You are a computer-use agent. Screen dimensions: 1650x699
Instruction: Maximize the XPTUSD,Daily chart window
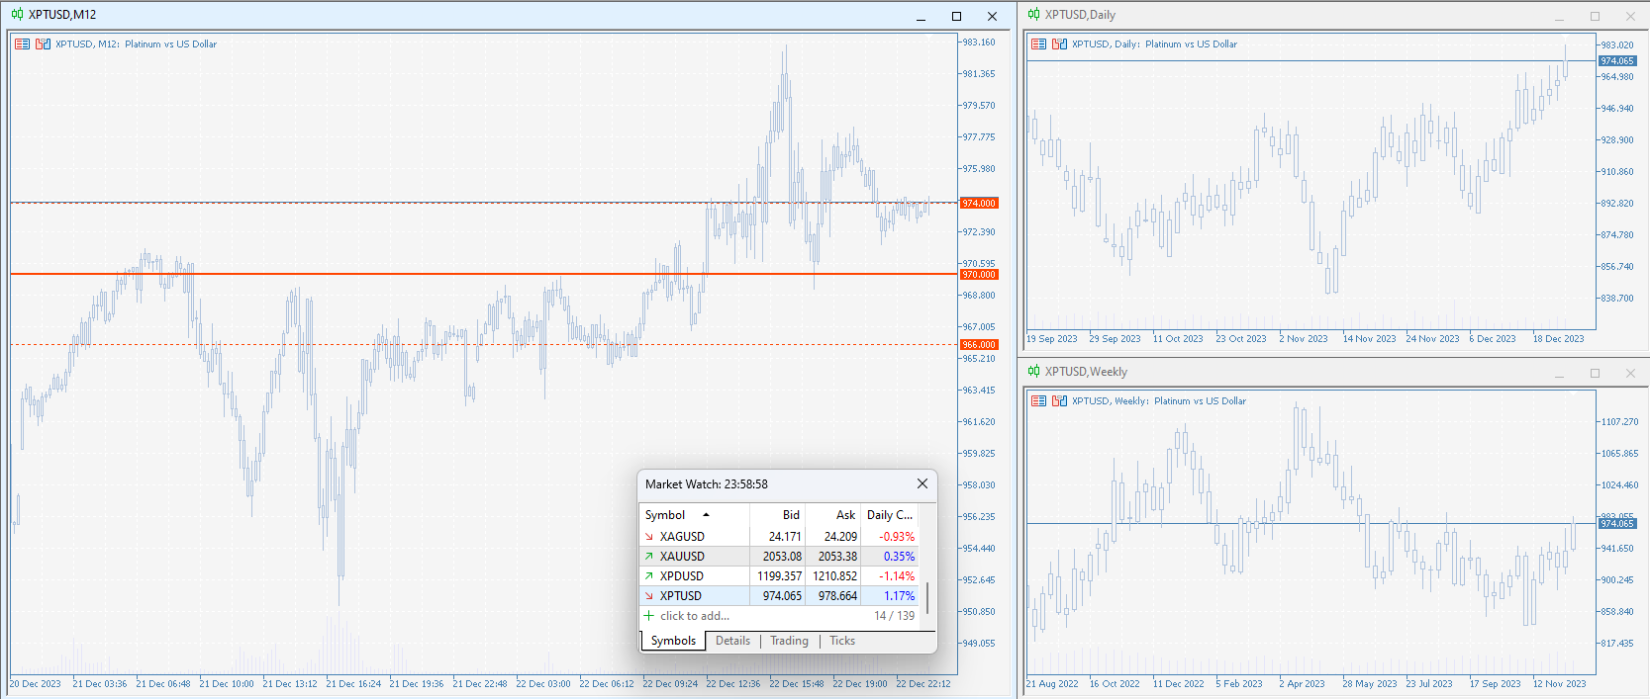[1595, 16]
